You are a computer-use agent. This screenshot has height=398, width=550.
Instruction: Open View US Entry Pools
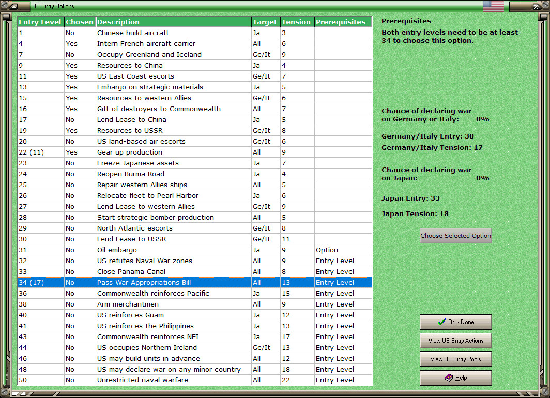[x=455, y=359]
